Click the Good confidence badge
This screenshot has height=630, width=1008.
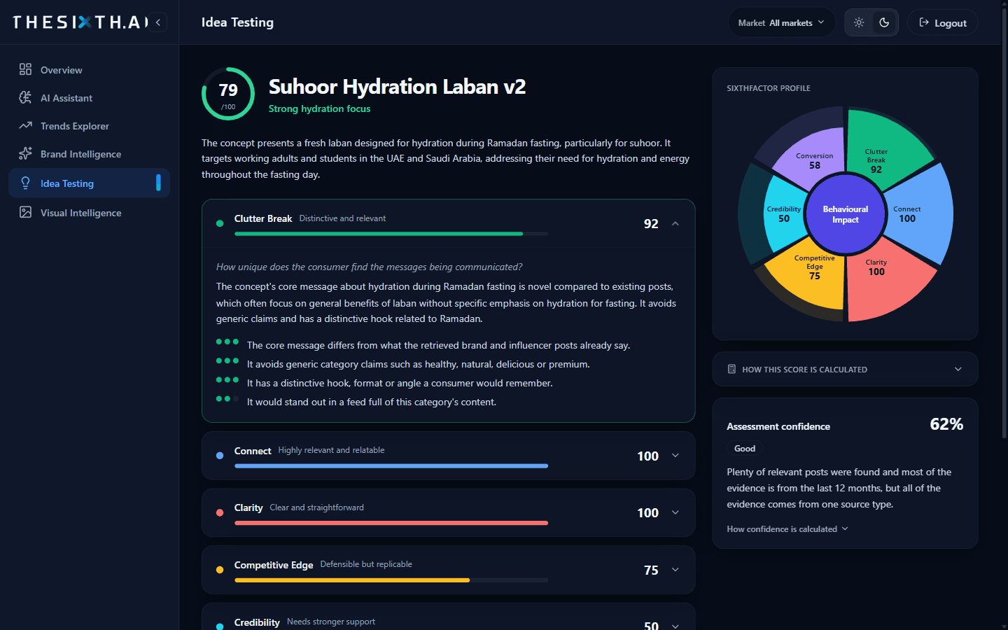pyautogui.click(x=745, y=449)
